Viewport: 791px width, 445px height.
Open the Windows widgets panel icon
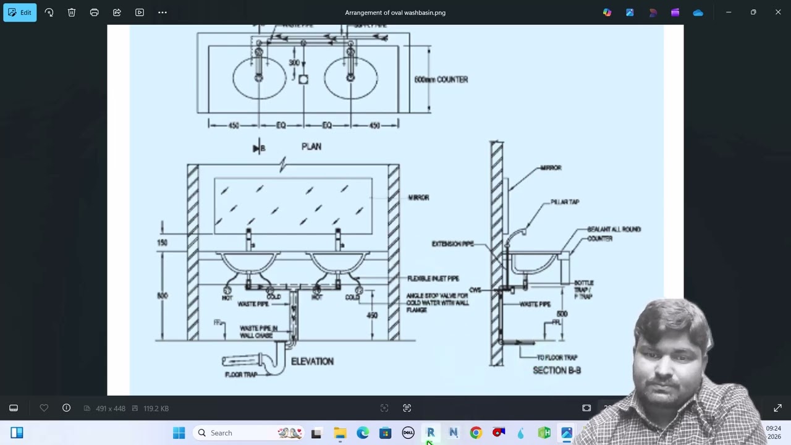[x=17, y=433]
